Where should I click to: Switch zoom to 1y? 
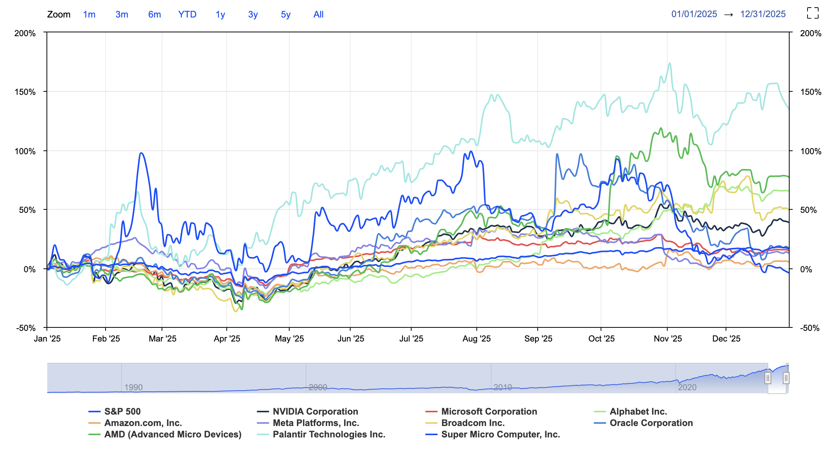(x=220, y=14)
